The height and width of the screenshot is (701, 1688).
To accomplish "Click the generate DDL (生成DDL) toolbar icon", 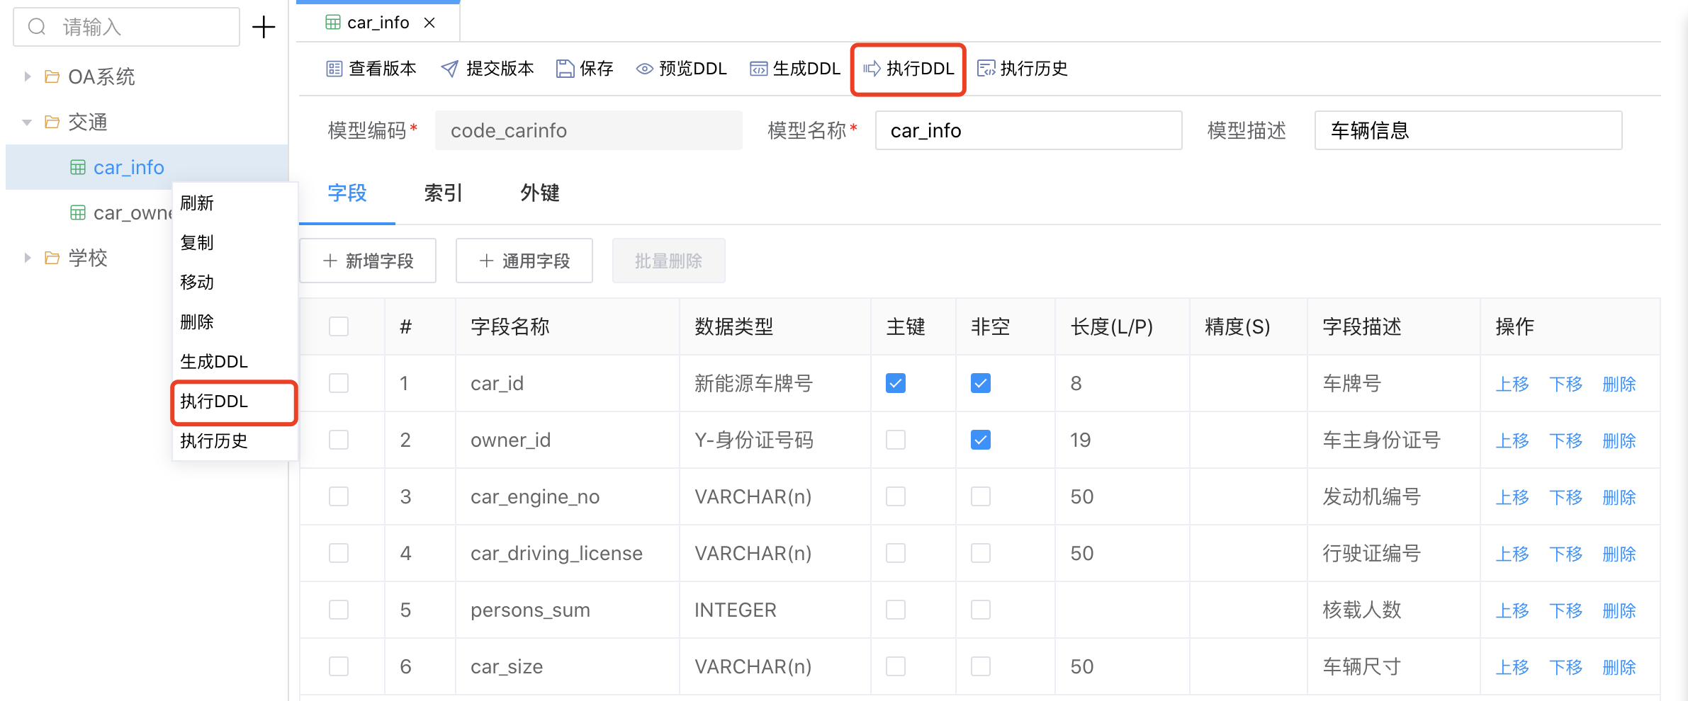I will point(758,69).
